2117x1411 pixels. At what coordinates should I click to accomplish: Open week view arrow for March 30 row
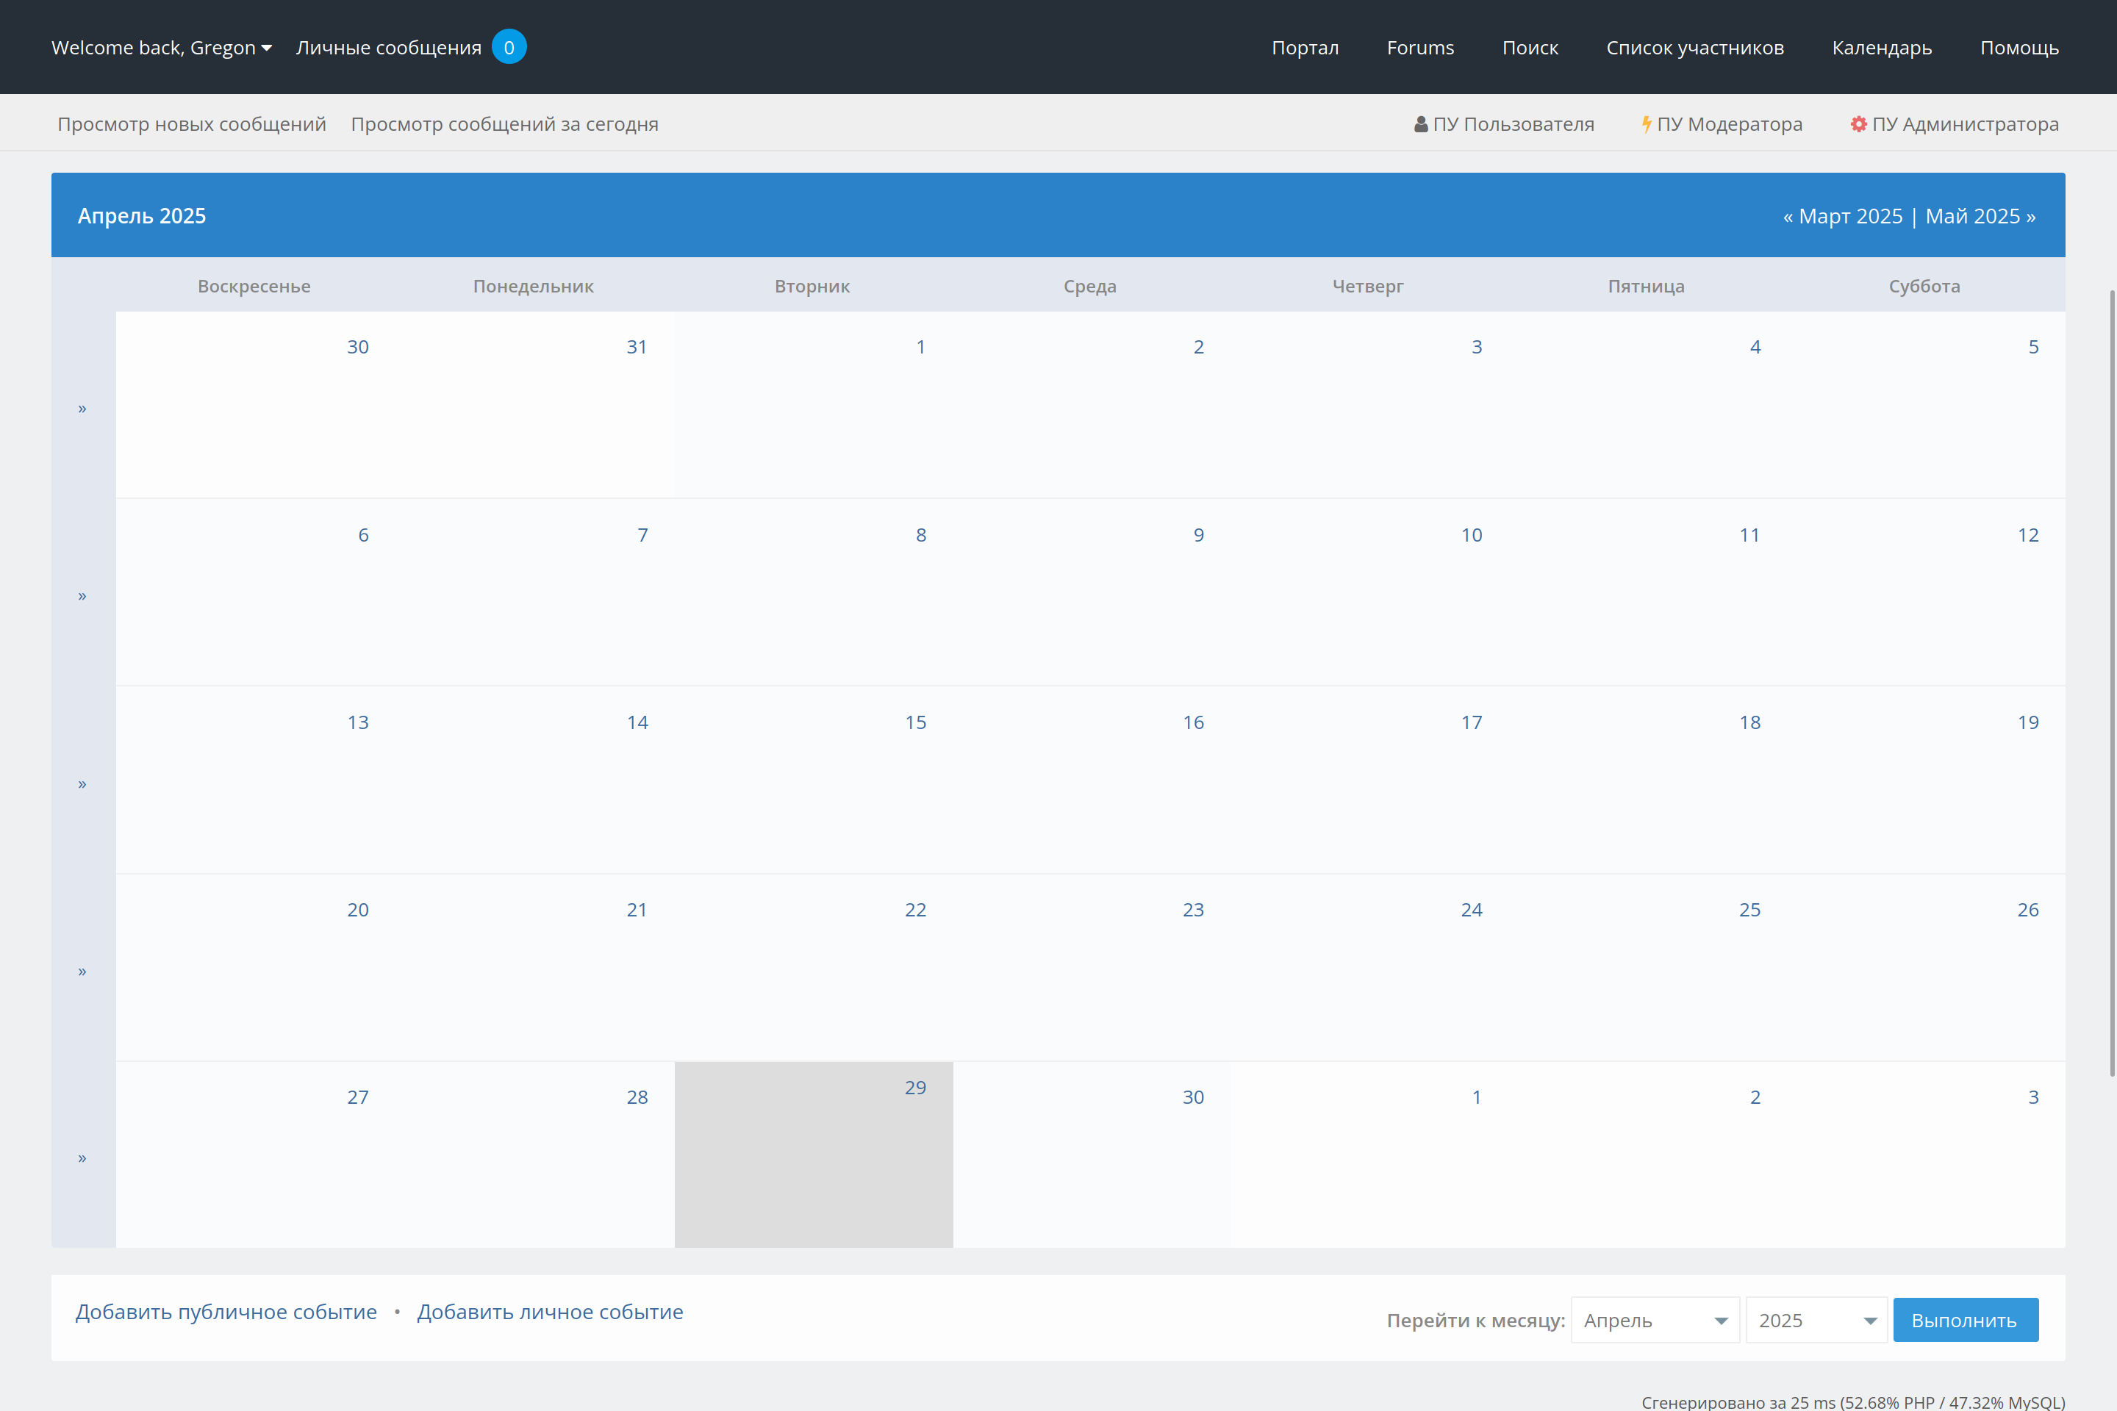(x=82, y=409)
